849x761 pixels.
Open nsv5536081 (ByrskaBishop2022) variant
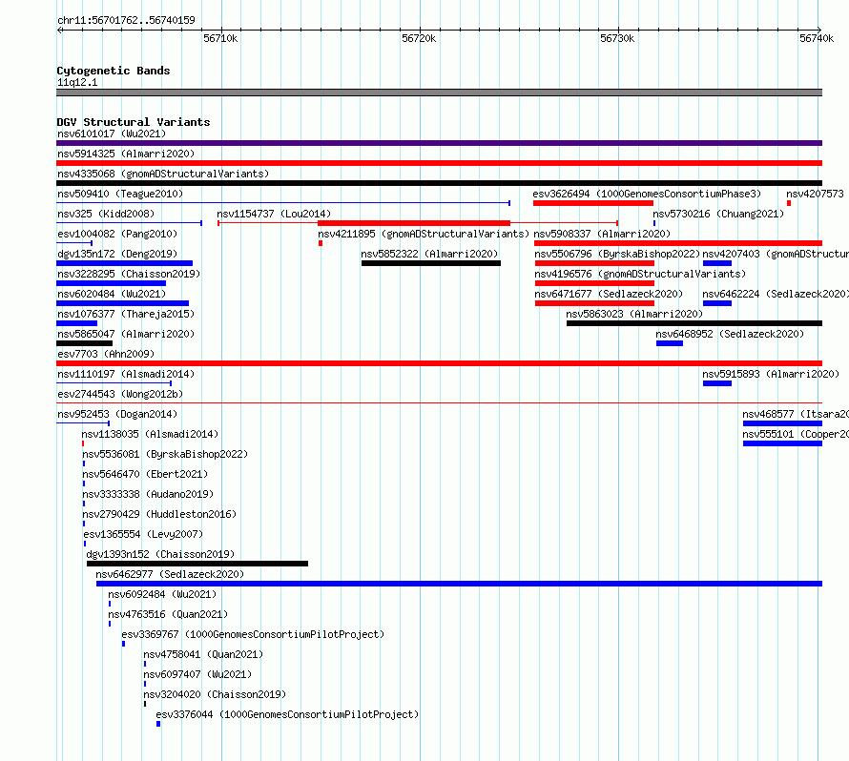pos(165,454)
